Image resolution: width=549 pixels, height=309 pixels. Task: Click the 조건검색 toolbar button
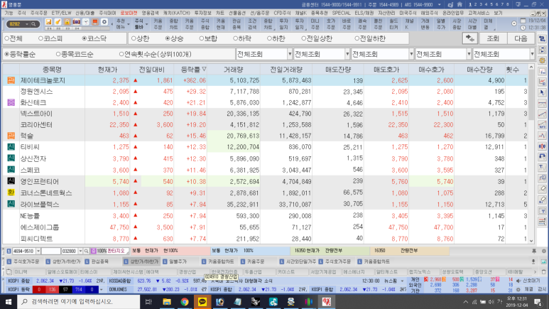click(252, 24)
